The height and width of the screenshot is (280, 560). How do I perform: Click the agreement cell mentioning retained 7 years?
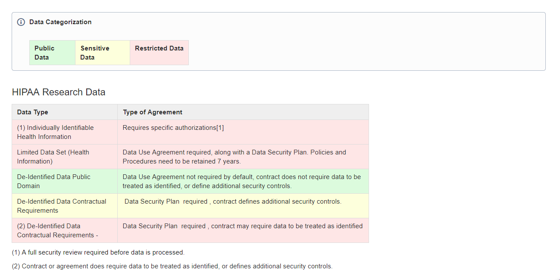(243, 157)
